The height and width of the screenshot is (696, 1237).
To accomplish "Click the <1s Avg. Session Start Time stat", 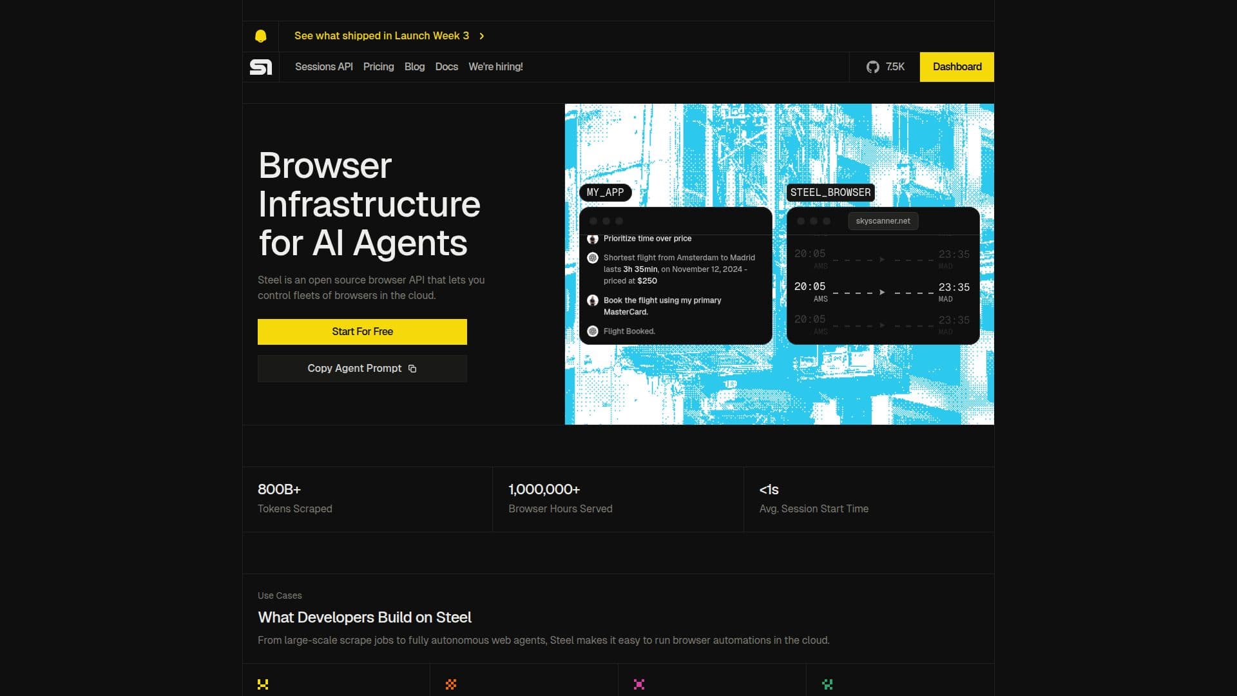I will pos(869,499).
